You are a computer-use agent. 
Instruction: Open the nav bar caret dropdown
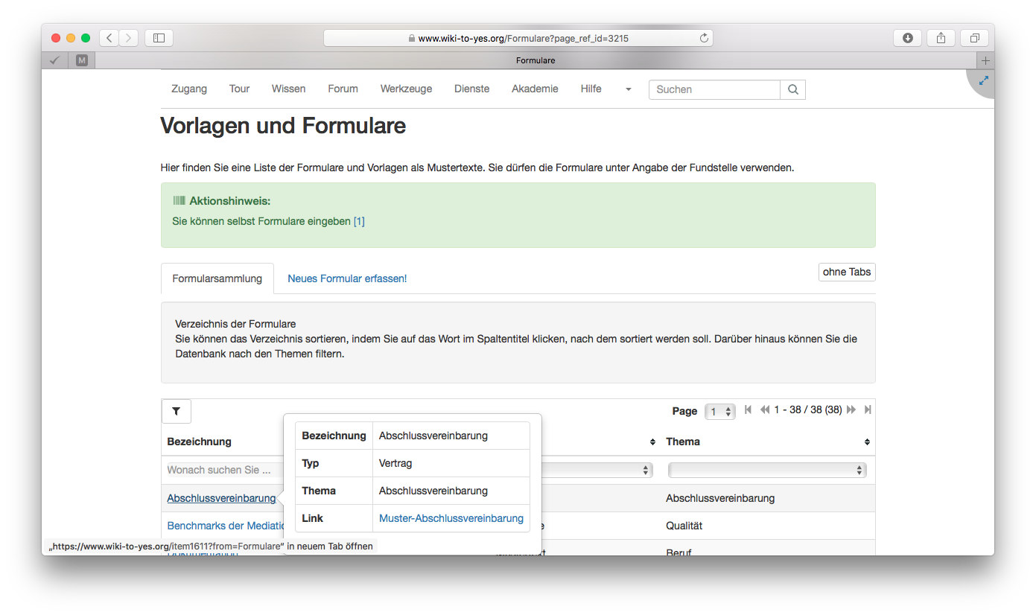pyautogui.click(x=628, y=89)
